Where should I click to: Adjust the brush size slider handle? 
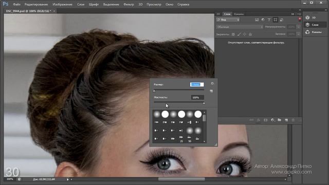click(154, 91)
